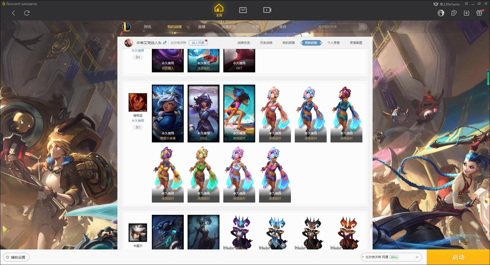Go back with the back arrow
The width and height of the screenshot is (490, 265).
click(14, 13)
